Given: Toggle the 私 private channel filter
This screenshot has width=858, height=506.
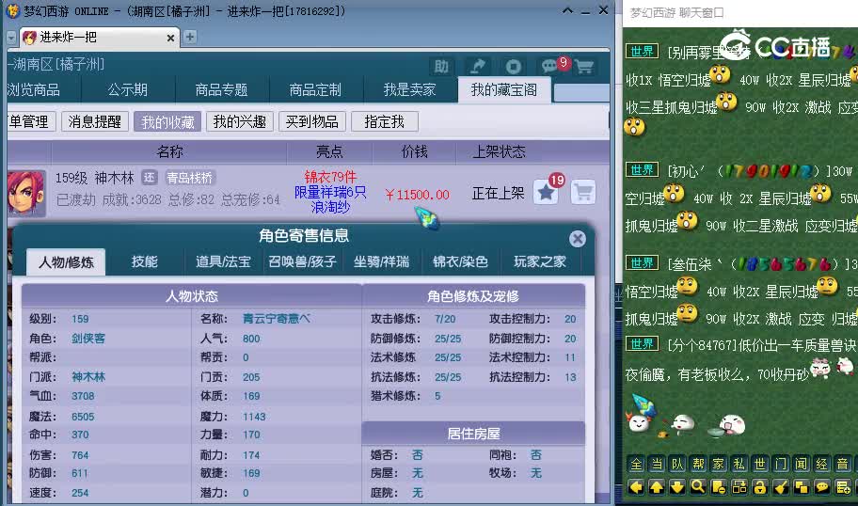Looking at the screenshot, I should (x=739, y=464).
